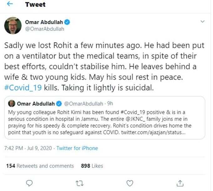
Task: Click Omar Abdullah's large profile picture
Action: tap(13, 26)
